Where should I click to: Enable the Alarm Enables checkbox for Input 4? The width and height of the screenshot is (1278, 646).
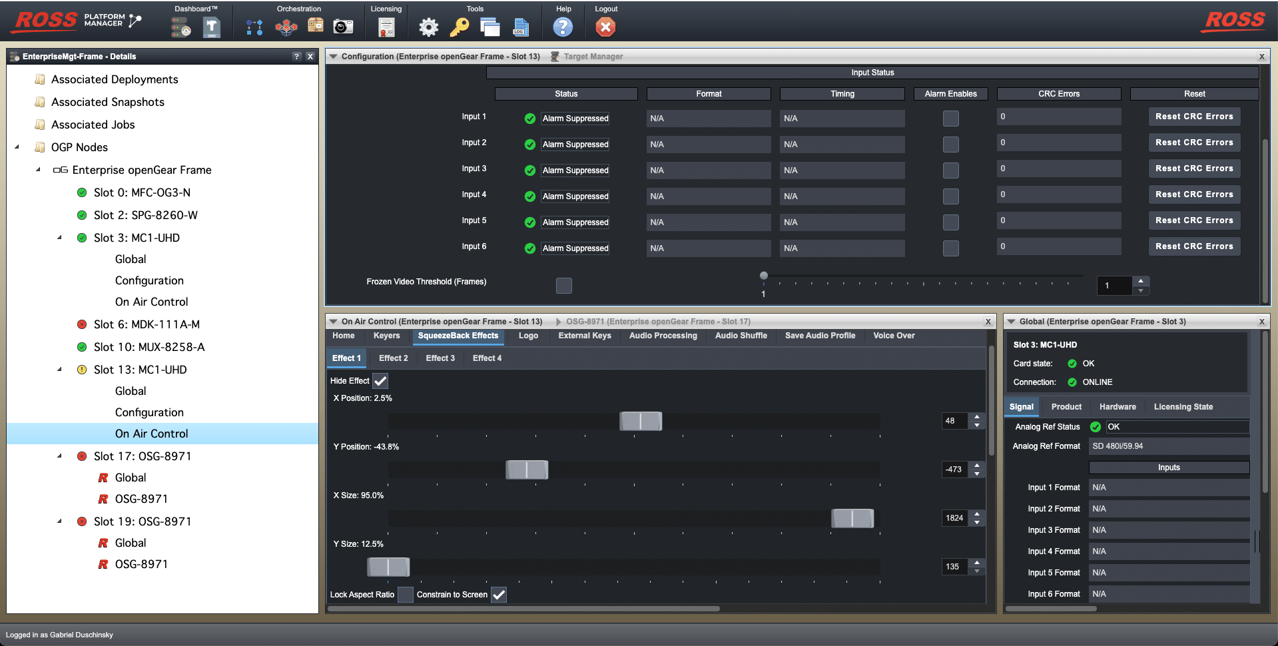pyautogui.click(x=951, y=196)
